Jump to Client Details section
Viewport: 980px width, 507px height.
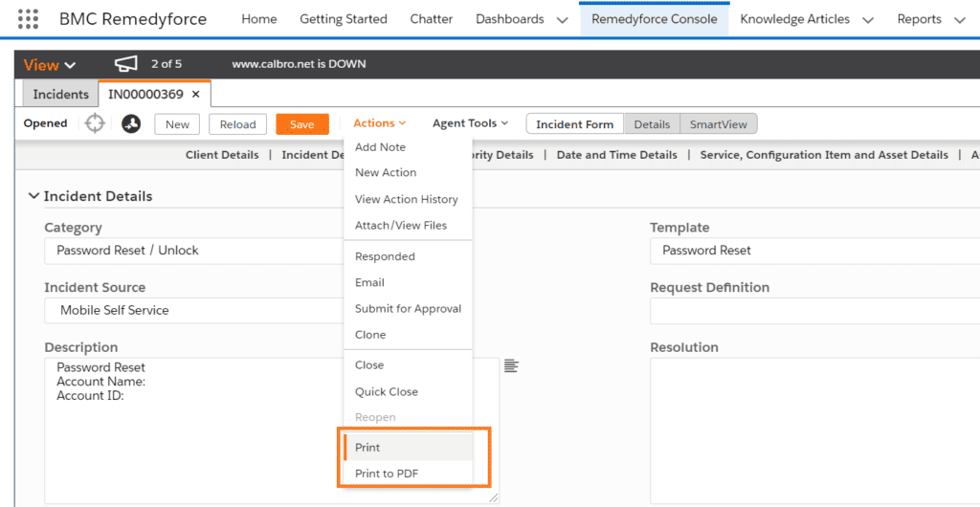[222, 155]
